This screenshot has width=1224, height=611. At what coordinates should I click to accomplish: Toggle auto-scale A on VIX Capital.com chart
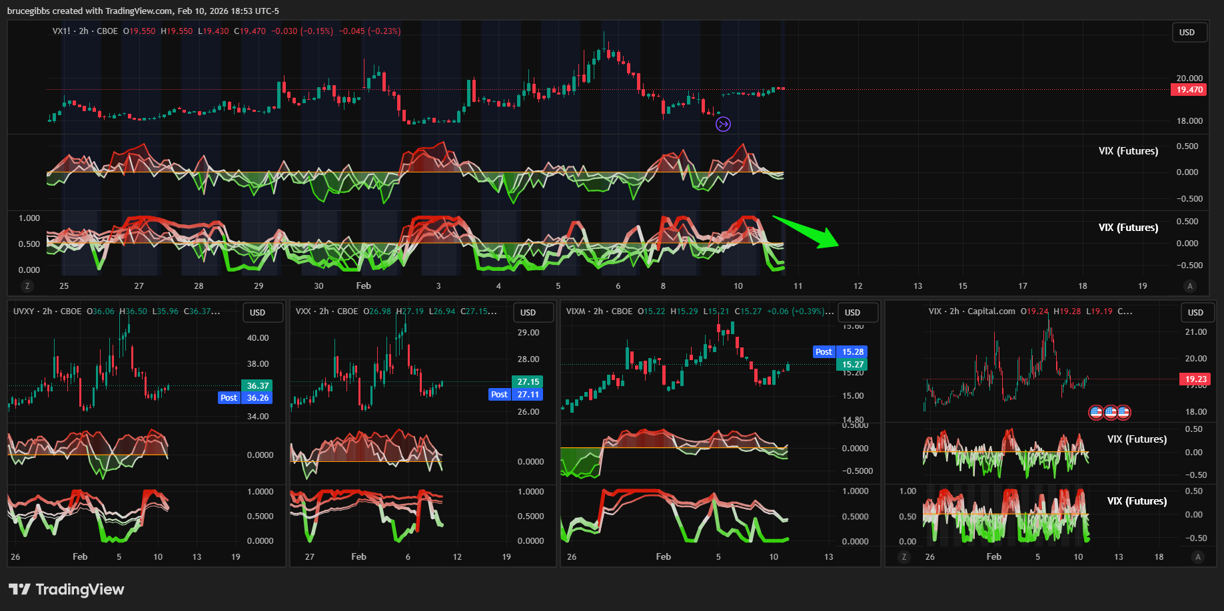click(1198, 557)
